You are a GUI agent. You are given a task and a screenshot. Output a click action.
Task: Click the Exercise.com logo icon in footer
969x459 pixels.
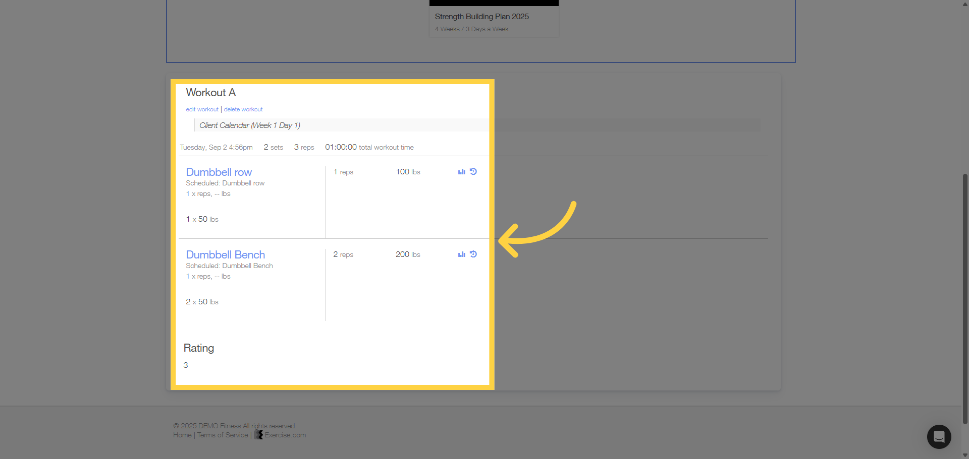coord(258,435)
